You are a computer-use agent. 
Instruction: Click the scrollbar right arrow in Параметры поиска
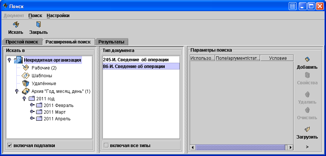click(290, 147)
